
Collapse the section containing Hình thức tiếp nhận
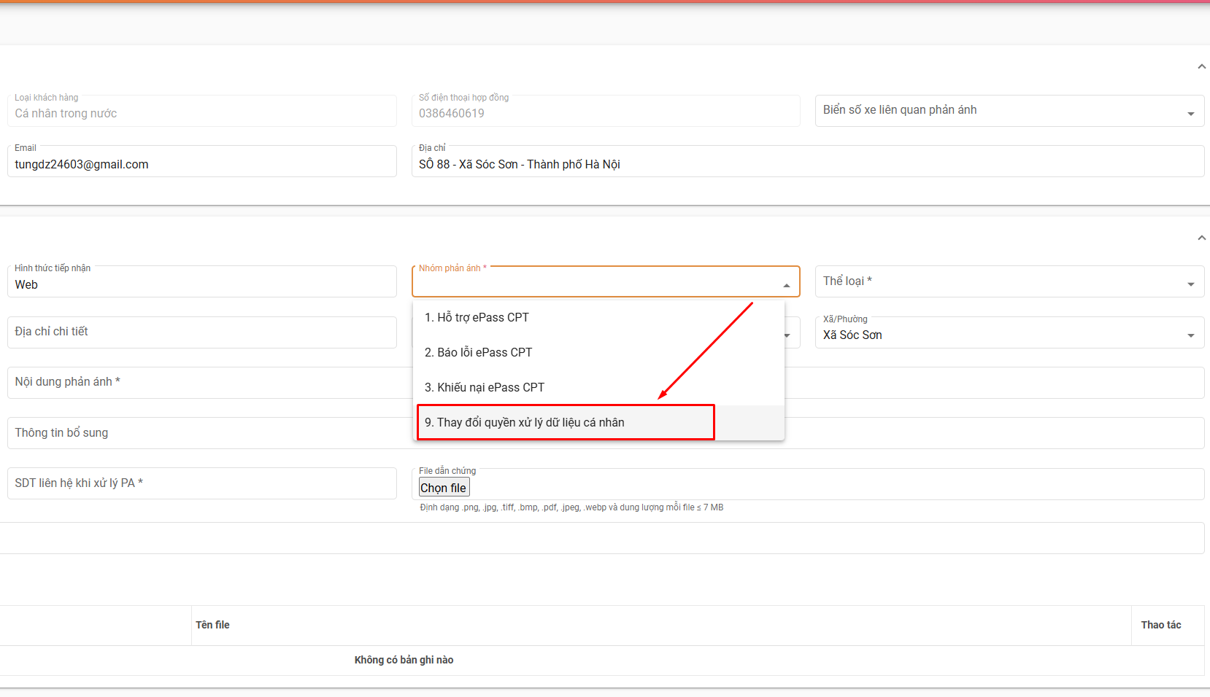pos(1201,238)
